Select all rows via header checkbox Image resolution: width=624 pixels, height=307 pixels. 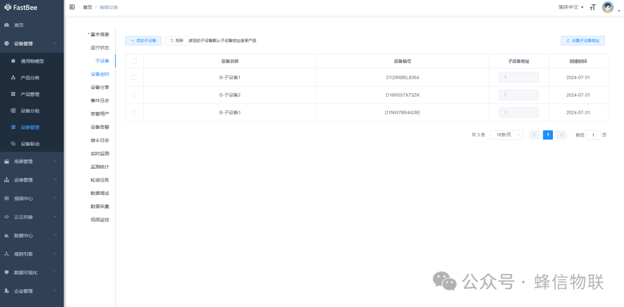pyautogui.click(x=134, y=61)
